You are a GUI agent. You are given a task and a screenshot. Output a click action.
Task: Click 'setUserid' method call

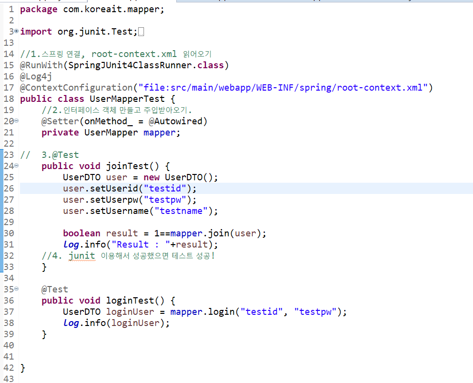(x=114, y=189)
